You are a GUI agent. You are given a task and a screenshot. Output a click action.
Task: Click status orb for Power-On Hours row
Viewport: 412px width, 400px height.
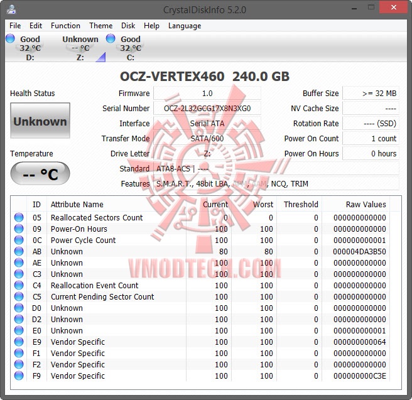19,229
